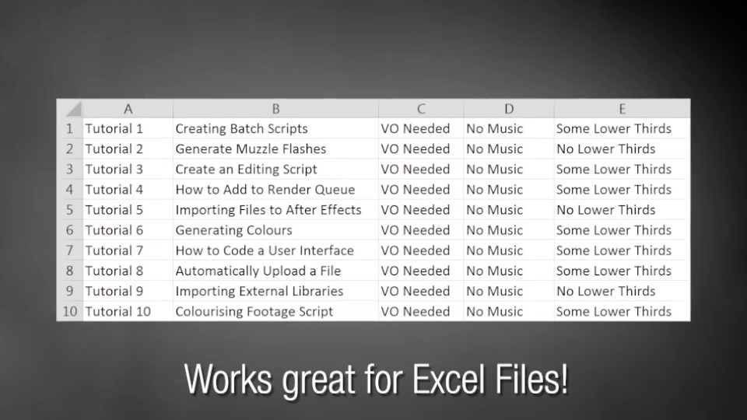Click cell 'Tutorial 8'

pos(128,271)
